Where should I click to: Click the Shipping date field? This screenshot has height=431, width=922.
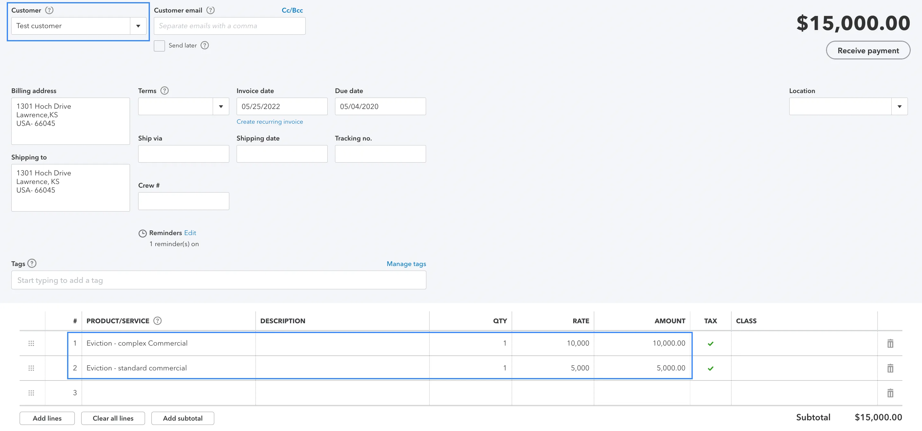pyautogui.click(x=282, y=154)
